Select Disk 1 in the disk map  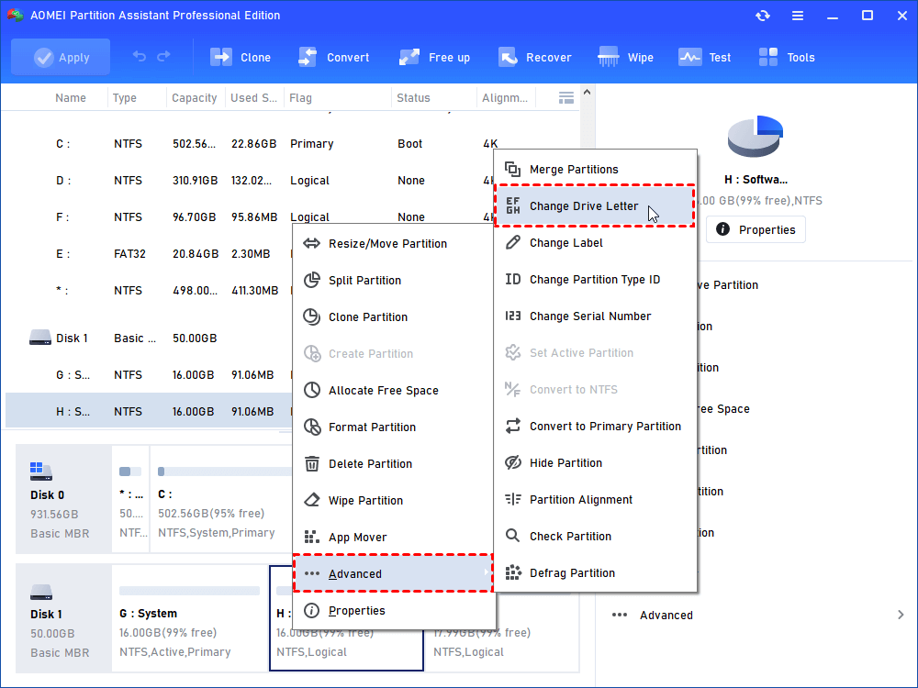(63, 617)
